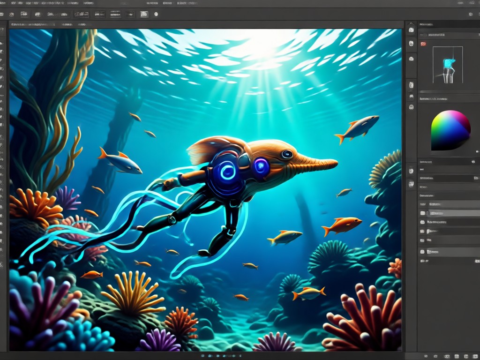Viewport: 480px width, 360px height.
Task: Toggle the eye icon of the third layer
Action: coord(423,232)
